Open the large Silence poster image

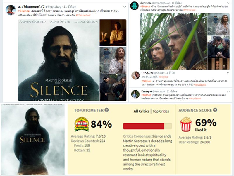click(x=59, y=60)
